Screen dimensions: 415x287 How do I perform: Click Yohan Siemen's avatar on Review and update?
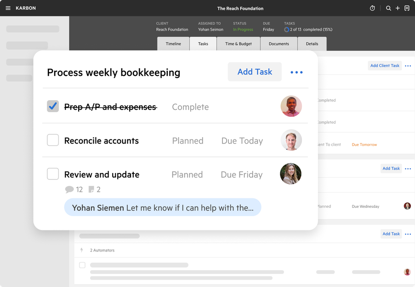pyautogui.click(x=290, y=174)
